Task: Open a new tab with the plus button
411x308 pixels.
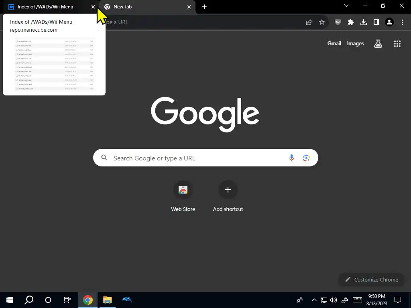Action: pos(204,7)
